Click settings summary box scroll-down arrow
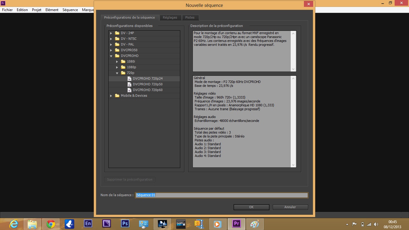 [x=293, y=165]
